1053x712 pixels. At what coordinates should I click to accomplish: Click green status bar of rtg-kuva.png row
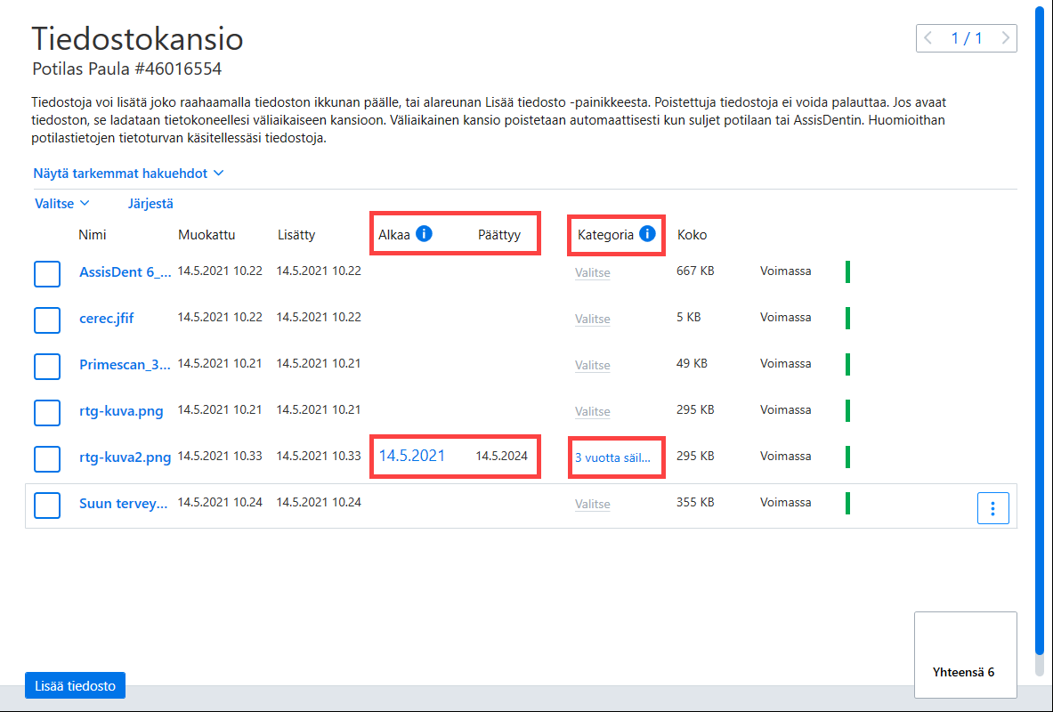(x=847, y=410)
